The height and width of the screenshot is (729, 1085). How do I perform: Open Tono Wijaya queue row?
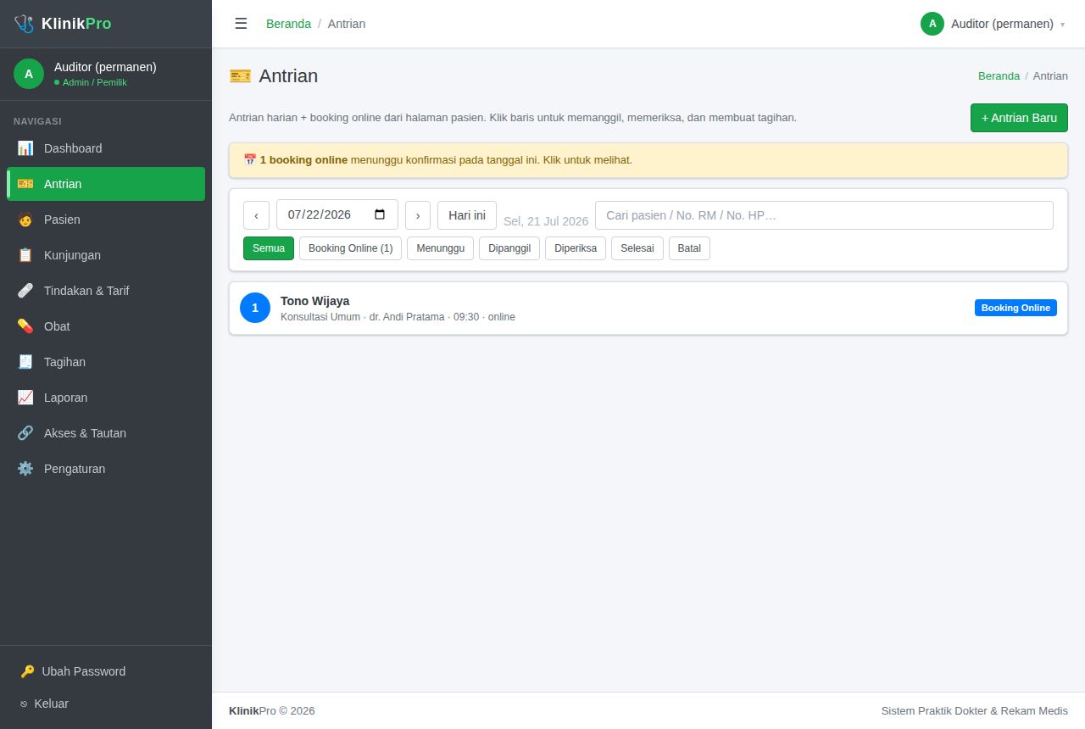(648, 309)
